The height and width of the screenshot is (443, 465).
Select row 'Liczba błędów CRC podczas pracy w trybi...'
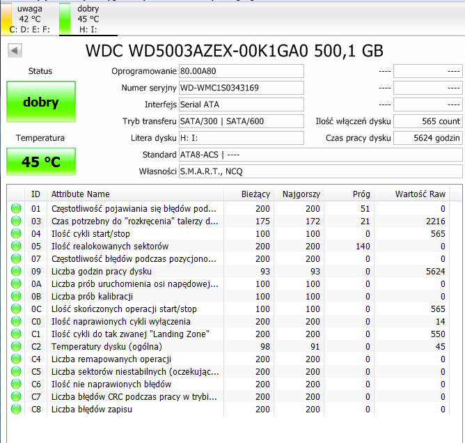click(x=228, y=396)
